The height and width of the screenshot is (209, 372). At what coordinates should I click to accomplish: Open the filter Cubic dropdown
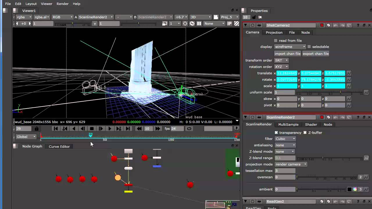coord(285,139)
